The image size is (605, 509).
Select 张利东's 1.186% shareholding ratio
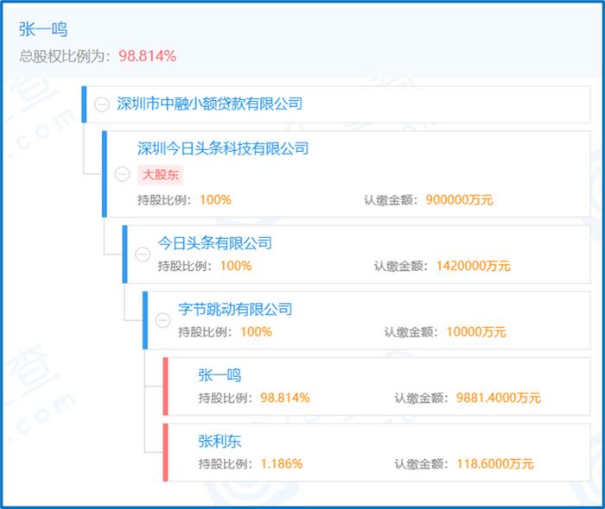tap(282, 464)
